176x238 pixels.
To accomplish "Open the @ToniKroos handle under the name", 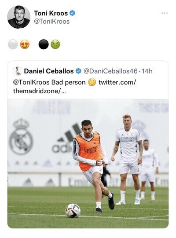I will 52,22.
